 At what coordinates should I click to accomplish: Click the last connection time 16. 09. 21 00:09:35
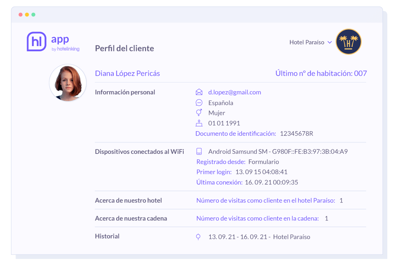point(271,182)
